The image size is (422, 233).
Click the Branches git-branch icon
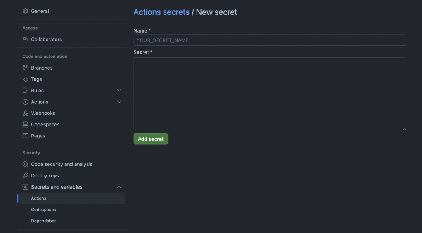pyautogui.click(x=26, y=68)
